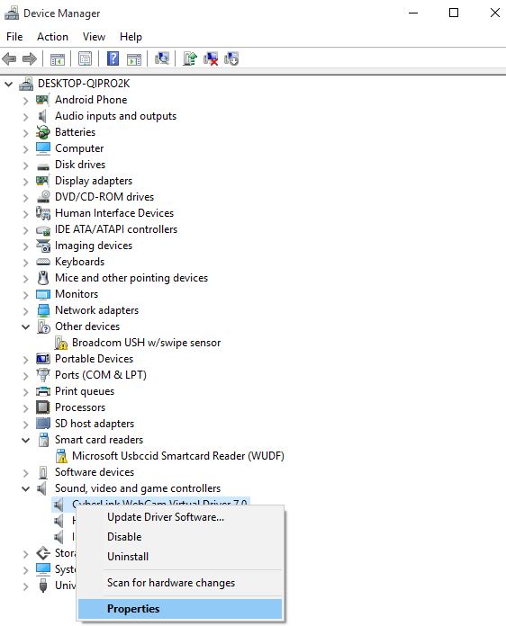Click the Android Phone device icon

42,100
